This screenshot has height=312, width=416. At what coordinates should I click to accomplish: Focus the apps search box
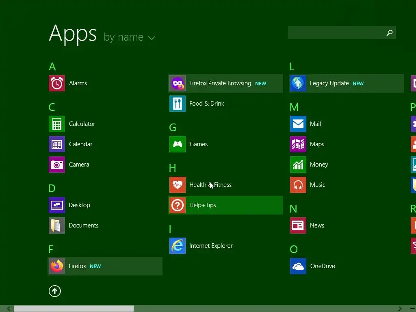[x=342, y=32]
